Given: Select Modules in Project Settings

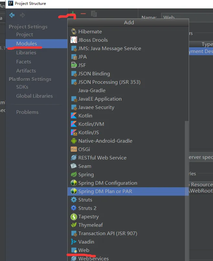Looking at the screenshot, I should 27,44.
